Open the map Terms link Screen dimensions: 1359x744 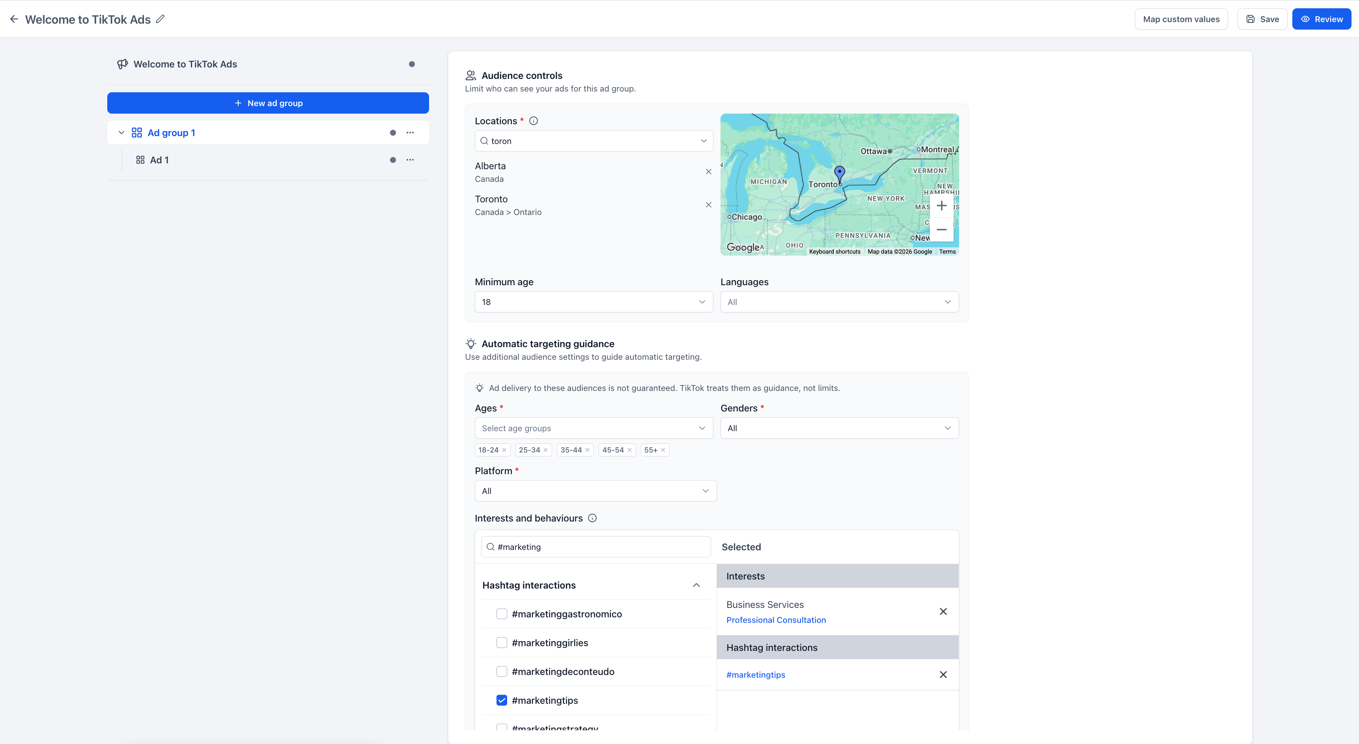[x=947, y=252]
